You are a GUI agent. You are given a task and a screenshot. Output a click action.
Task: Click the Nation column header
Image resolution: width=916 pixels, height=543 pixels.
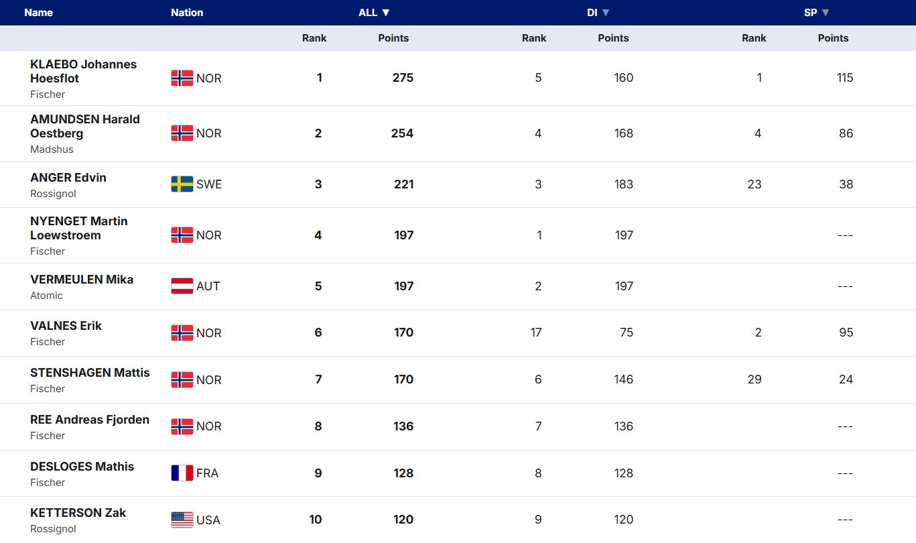tap(187, 13)
